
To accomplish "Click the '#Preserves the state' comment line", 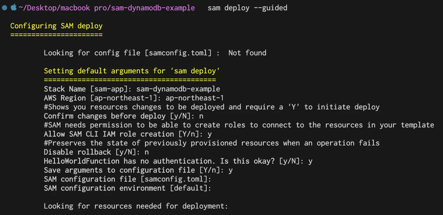I will tap(212, 143).
